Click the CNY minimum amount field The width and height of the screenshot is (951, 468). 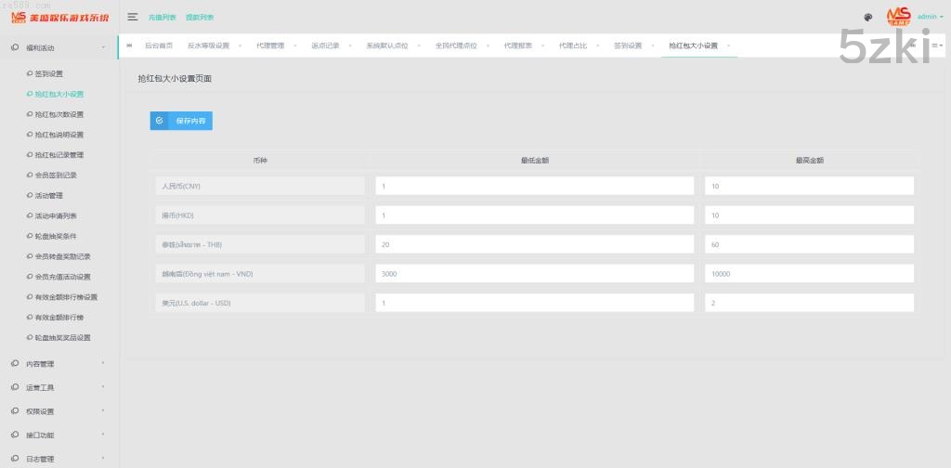[534, 186]
